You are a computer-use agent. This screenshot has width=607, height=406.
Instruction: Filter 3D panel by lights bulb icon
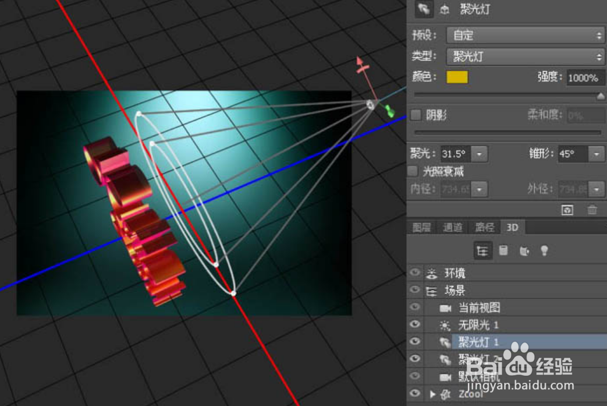pyautogui.click(x=544, y=250)
